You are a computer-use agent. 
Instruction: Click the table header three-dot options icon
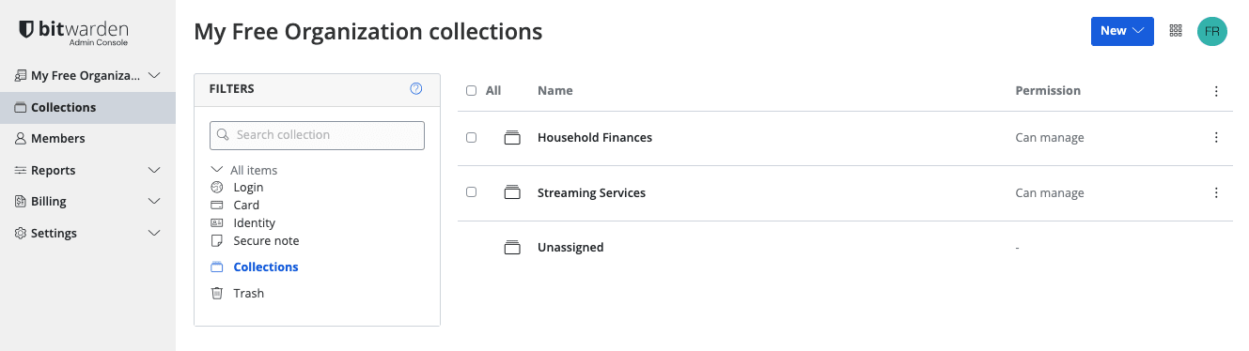1216,91
